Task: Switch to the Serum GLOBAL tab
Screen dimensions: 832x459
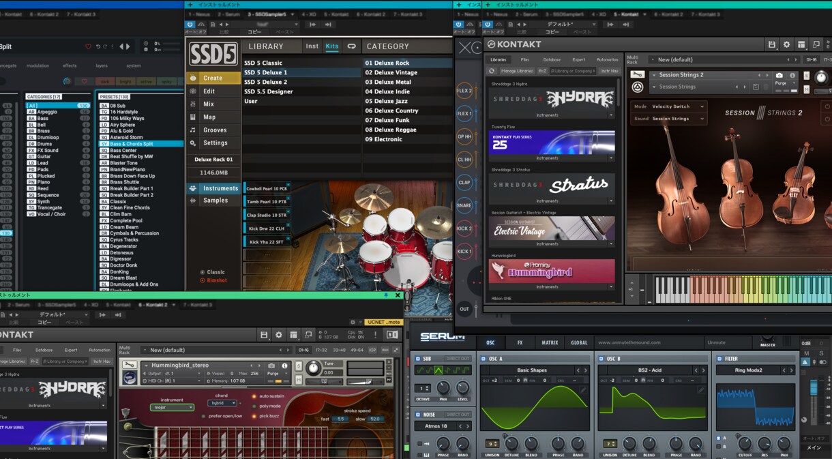Action: coord(579,342)
